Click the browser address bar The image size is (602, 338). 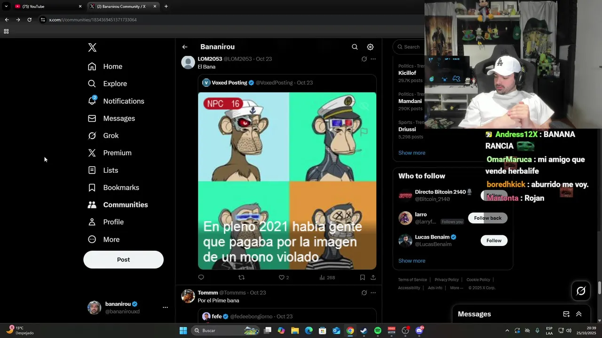point(230,20)
